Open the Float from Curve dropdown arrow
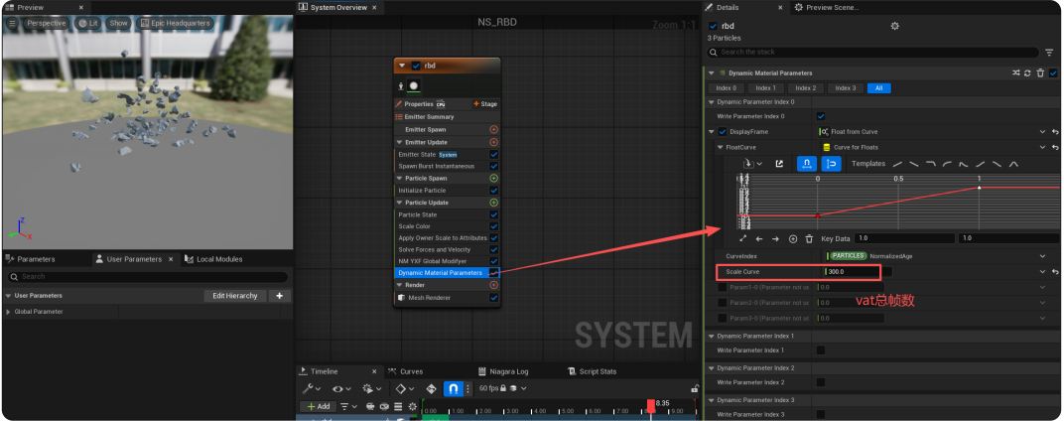Image resolution: width=1064 pixels, height=421 pixels. pyautogui.click(x=1041, y=131)
